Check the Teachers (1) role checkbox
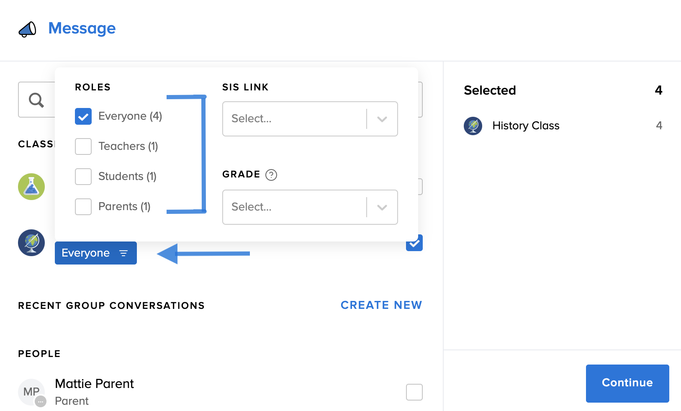681x411 pixels. 83,146
